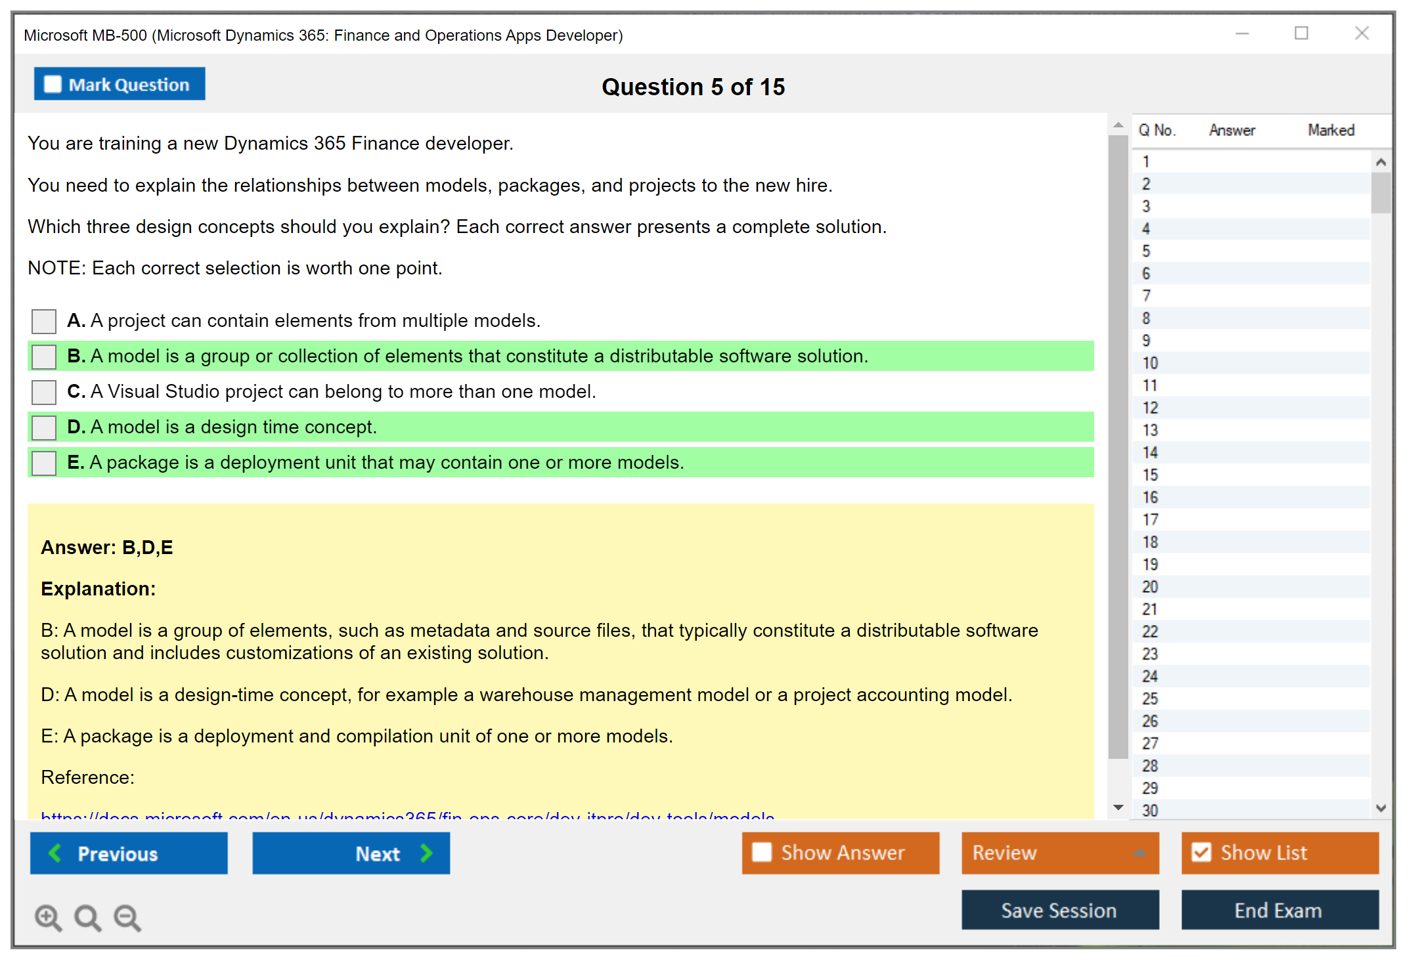Select question 10 in the list
The image size is (1412, 965).
tap(1150, 363)
